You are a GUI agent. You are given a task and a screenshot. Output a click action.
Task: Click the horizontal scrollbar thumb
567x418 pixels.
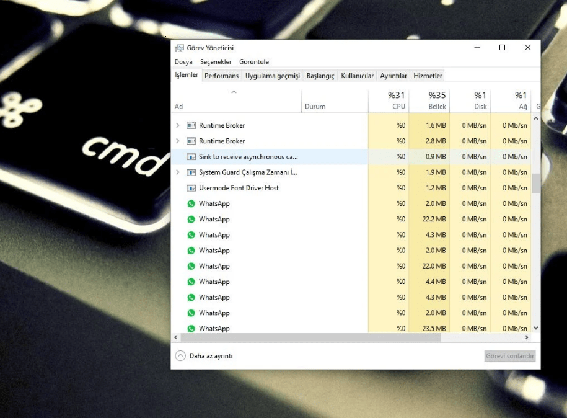click(311, 337)
